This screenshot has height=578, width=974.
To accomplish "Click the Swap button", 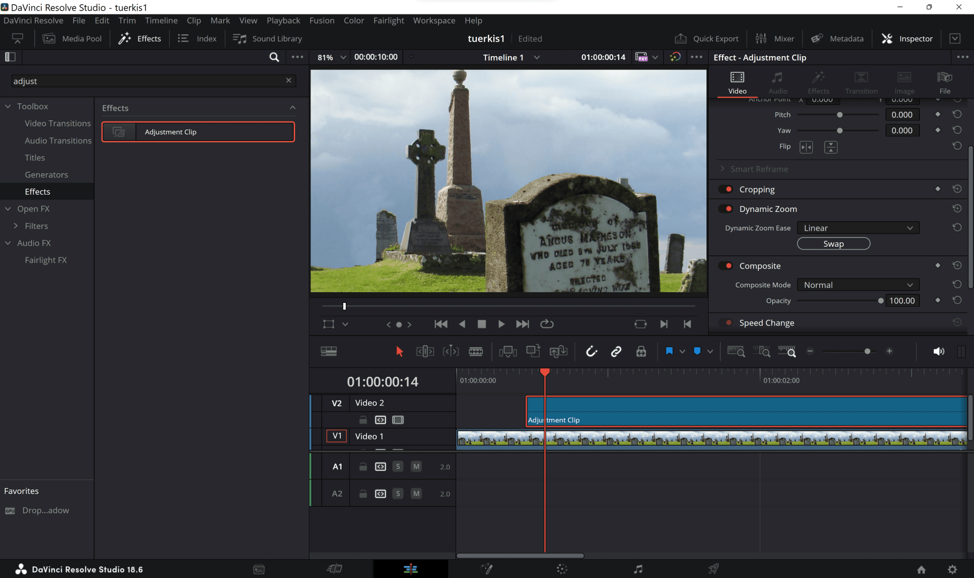I will (x=833, y=244).
